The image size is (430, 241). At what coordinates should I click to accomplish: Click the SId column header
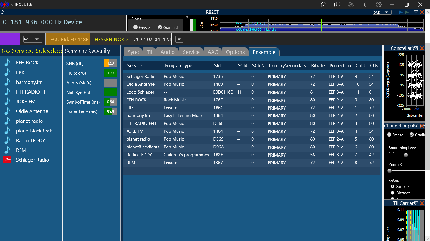click(x=218, y=66)
